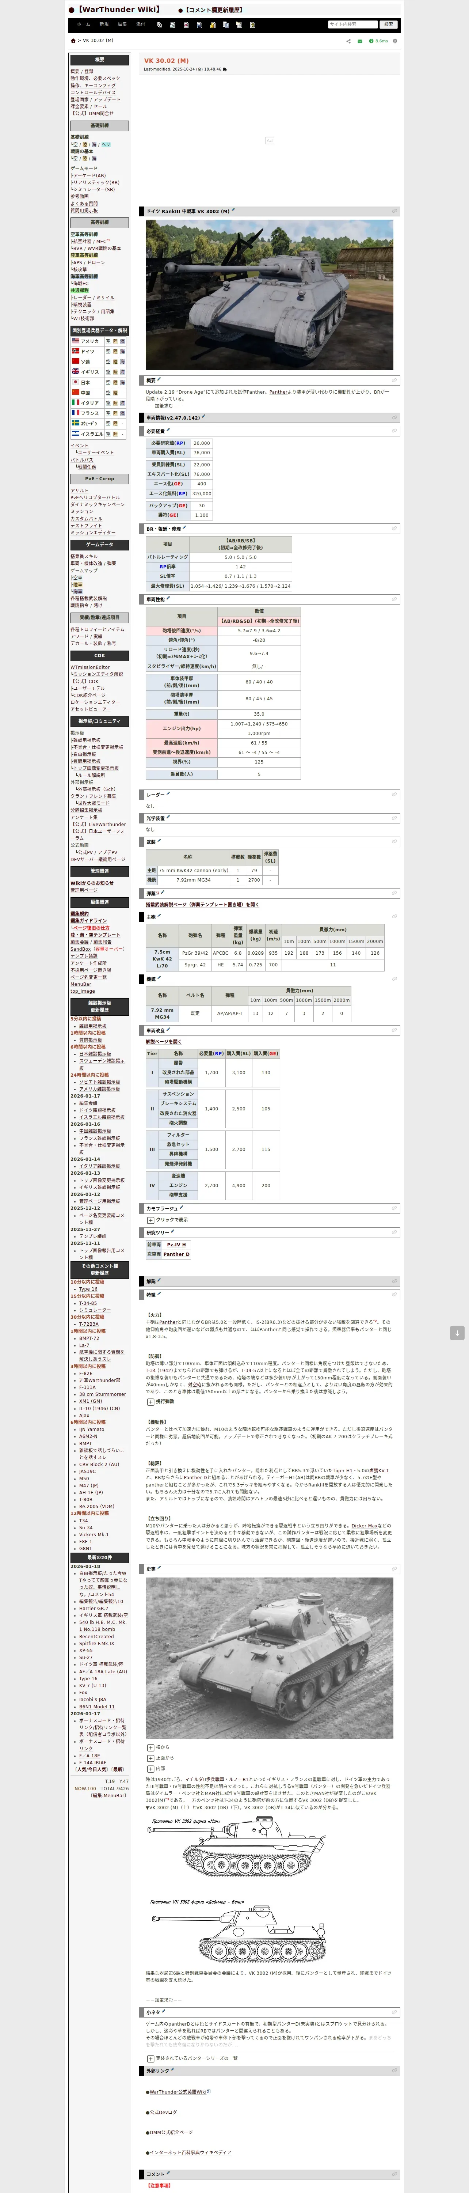Open ホーム in the top black menu

tap(83, 25)
